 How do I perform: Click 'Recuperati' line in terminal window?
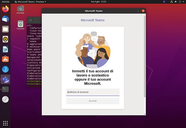pos(34,57)
